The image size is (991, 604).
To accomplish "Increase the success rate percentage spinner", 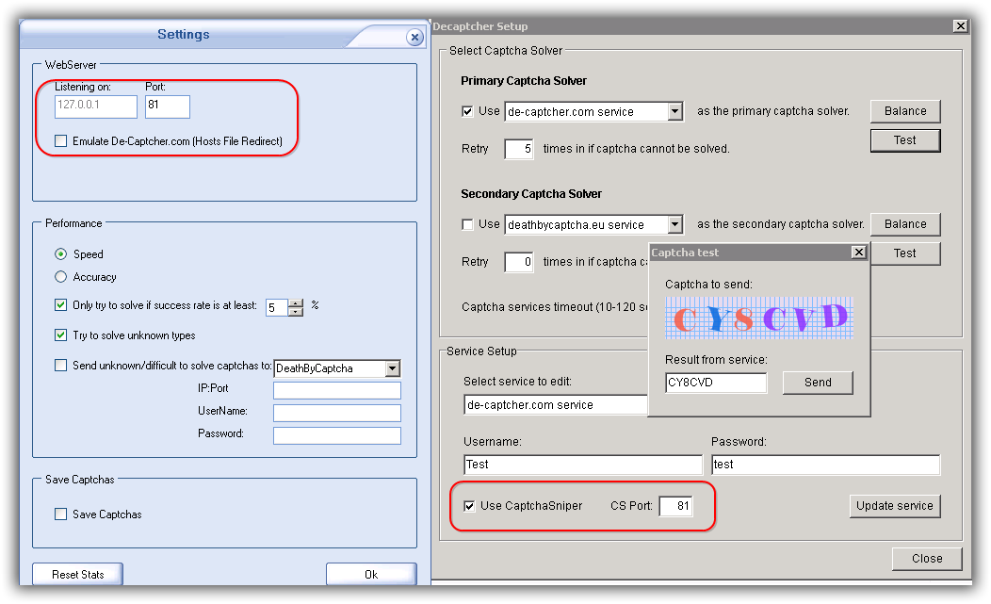I will (296, 303).
